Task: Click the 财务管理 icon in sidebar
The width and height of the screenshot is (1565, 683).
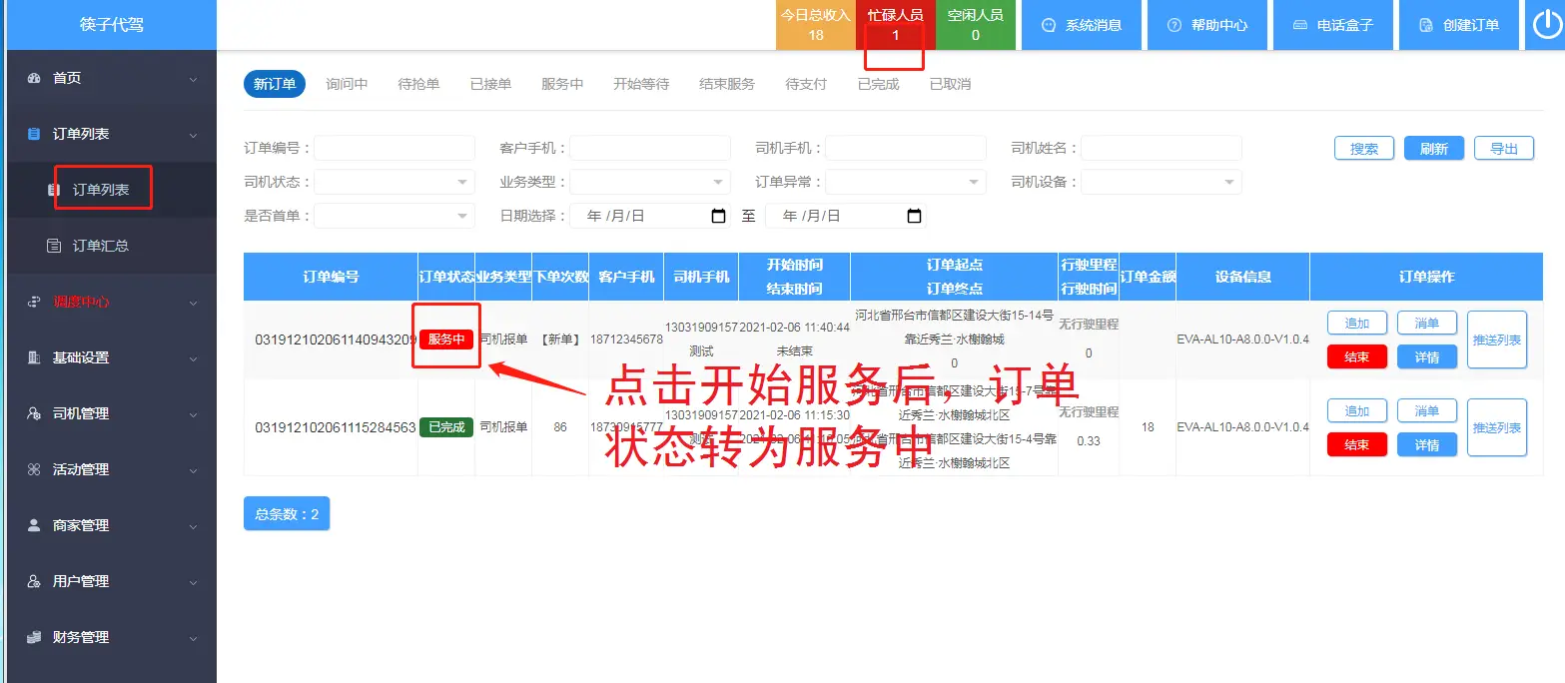Action: (x=34, y=637)
